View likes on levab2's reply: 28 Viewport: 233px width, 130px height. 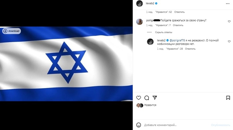point(174,49)
